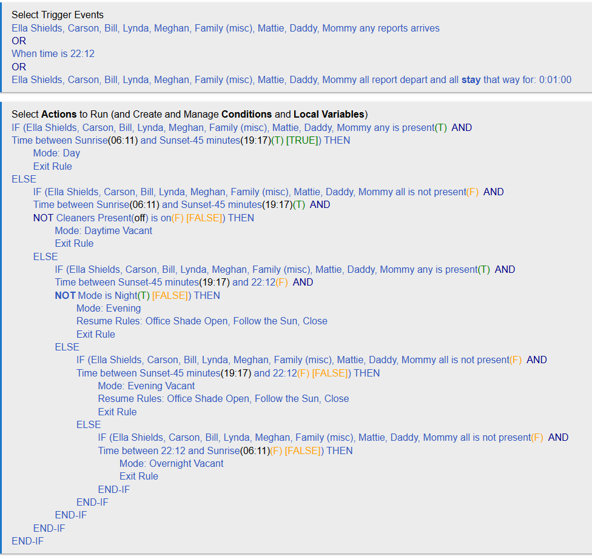The width and height of the screenshot is (592, 559).
Task: Select the 'Mode: Overnight Vacant' action
Action: pos(171,463)
